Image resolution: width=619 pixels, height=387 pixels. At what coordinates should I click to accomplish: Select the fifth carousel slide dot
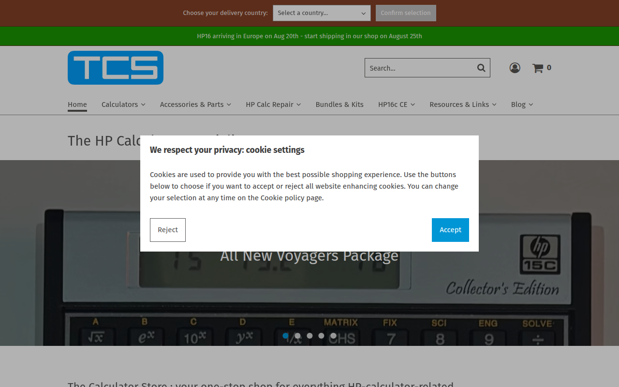pos(333,336)
